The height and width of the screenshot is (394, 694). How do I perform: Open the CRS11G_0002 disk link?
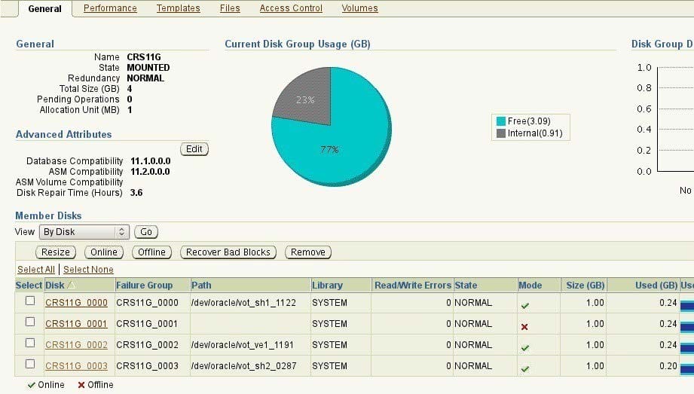pyautogui.click(x=76, y=345)
